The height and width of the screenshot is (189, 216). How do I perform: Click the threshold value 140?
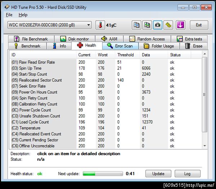(x=121, y=80)
